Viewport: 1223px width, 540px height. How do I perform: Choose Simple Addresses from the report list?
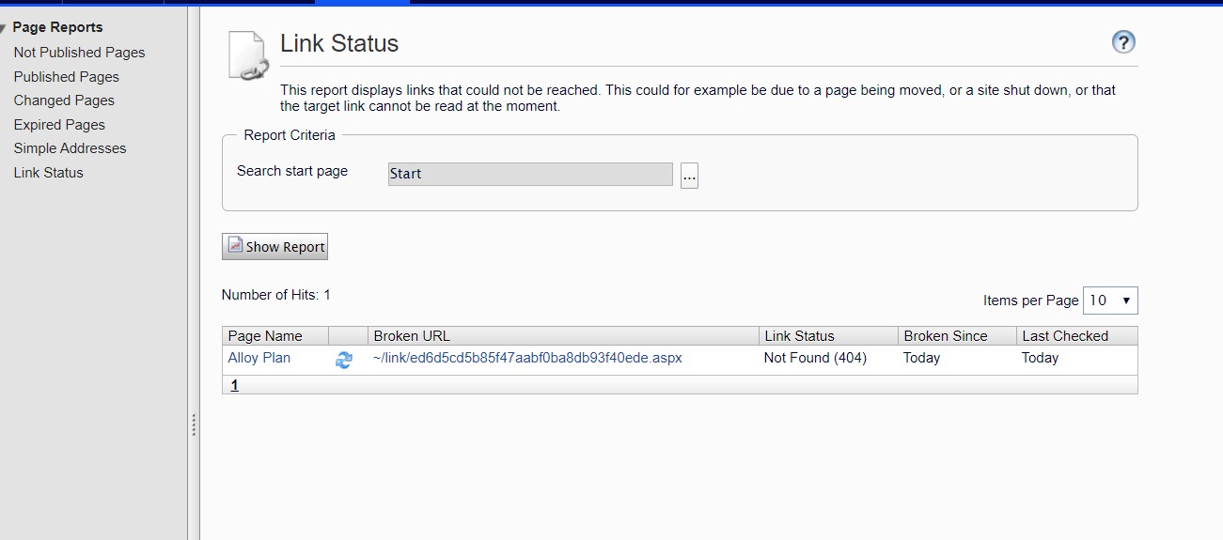[x=70, y=148]
